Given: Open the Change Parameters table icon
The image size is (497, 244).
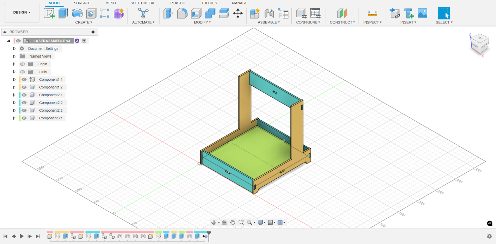Looking at the screenshot, I should click(315, 13).
